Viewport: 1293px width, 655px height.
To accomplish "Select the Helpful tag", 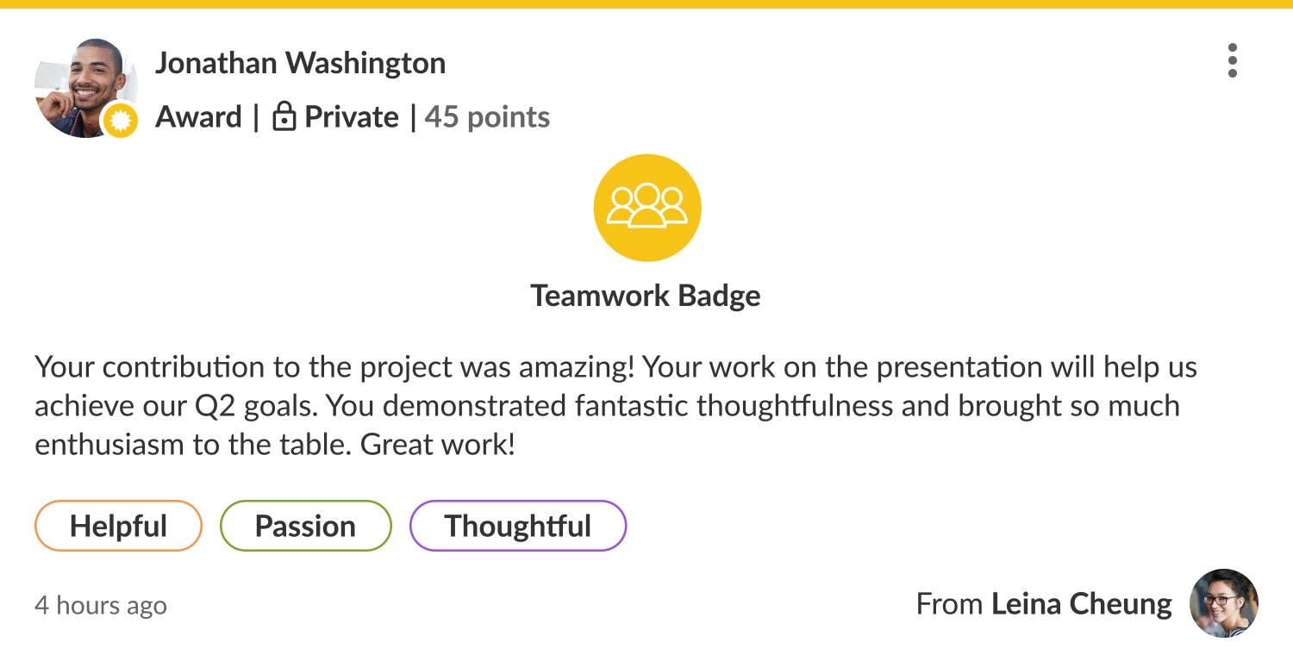I will click(x=118, y=526).
